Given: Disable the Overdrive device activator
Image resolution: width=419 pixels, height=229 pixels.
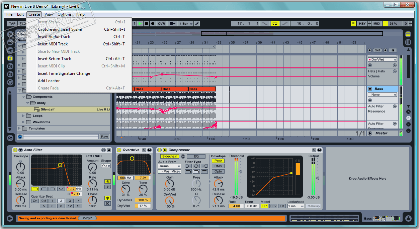Looking at the screenshot, I should tap(119, 150).
